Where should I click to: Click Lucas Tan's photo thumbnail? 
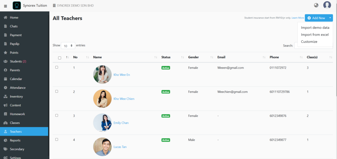102,147
